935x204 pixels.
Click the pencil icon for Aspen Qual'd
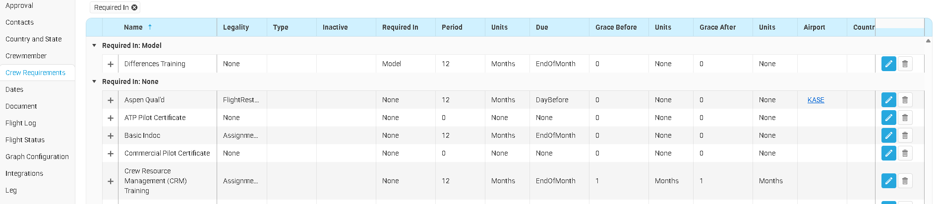click(x=888, y=100)
